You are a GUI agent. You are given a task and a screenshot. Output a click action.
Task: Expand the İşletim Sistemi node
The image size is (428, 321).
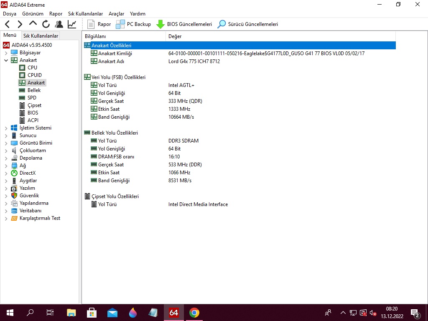tap(6, 128)
